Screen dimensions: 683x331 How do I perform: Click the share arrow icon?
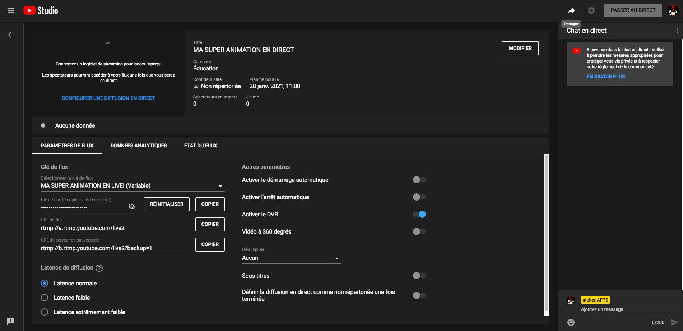coord(571,10)
